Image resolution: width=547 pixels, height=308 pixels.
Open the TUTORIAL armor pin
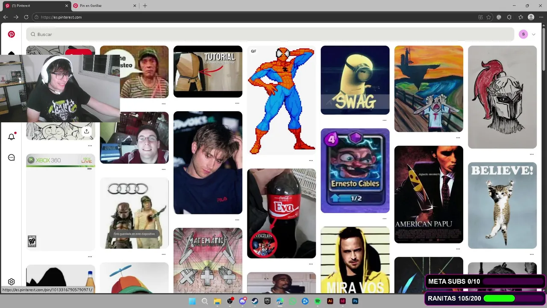click(208, 71)
